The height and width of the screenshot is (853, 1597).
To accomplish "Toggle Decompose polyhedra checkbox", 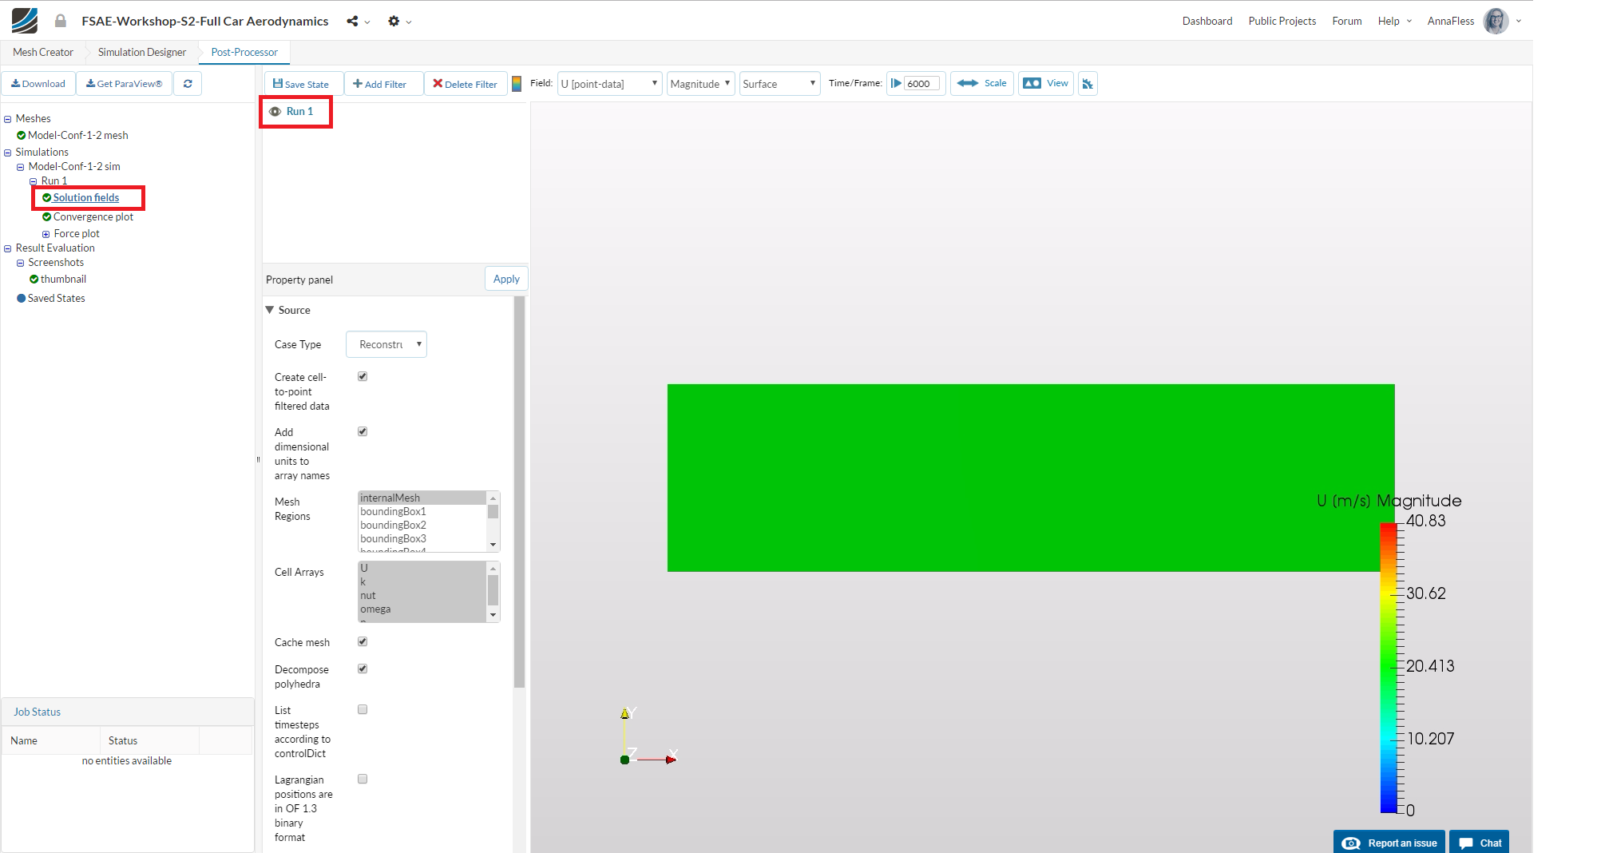I will pos(363,669).
